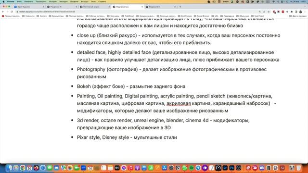Switch to the last Playground AI tab
This screenshot has height=173, width=308.
(161, 7)
